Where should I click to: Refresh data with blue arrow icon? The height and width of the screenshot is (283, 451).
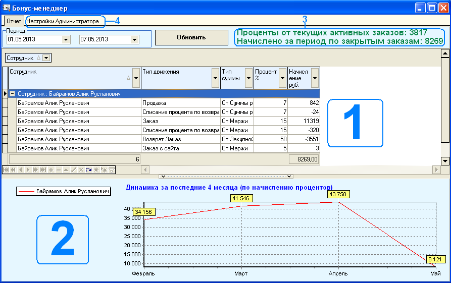tap(88, 170)
